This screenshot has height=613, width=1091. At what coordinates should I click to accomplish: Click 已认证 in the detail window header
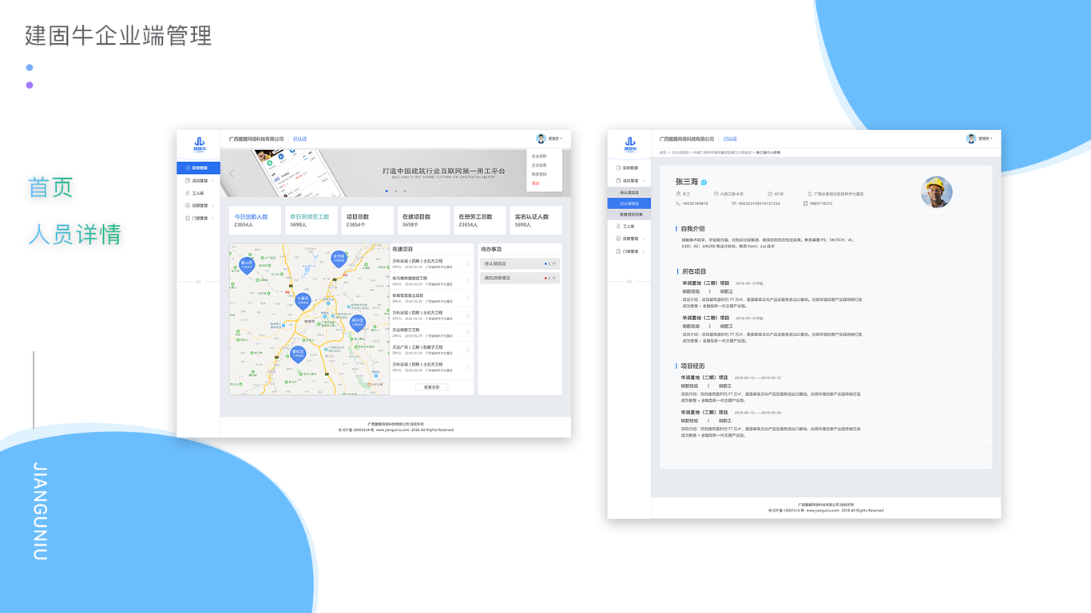[730, 139]
